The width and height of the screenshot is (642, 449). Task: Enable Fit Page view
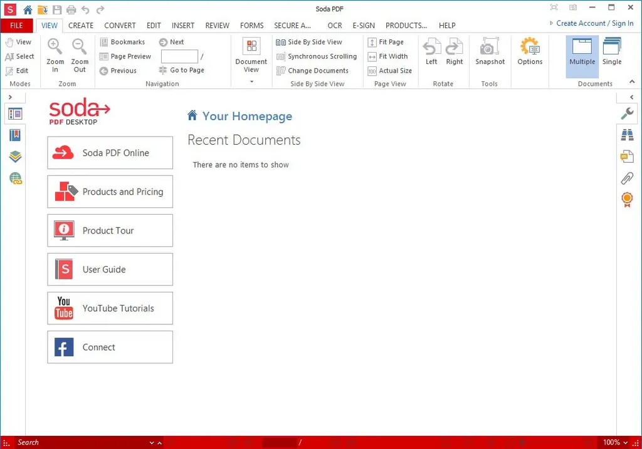(386, 42)
